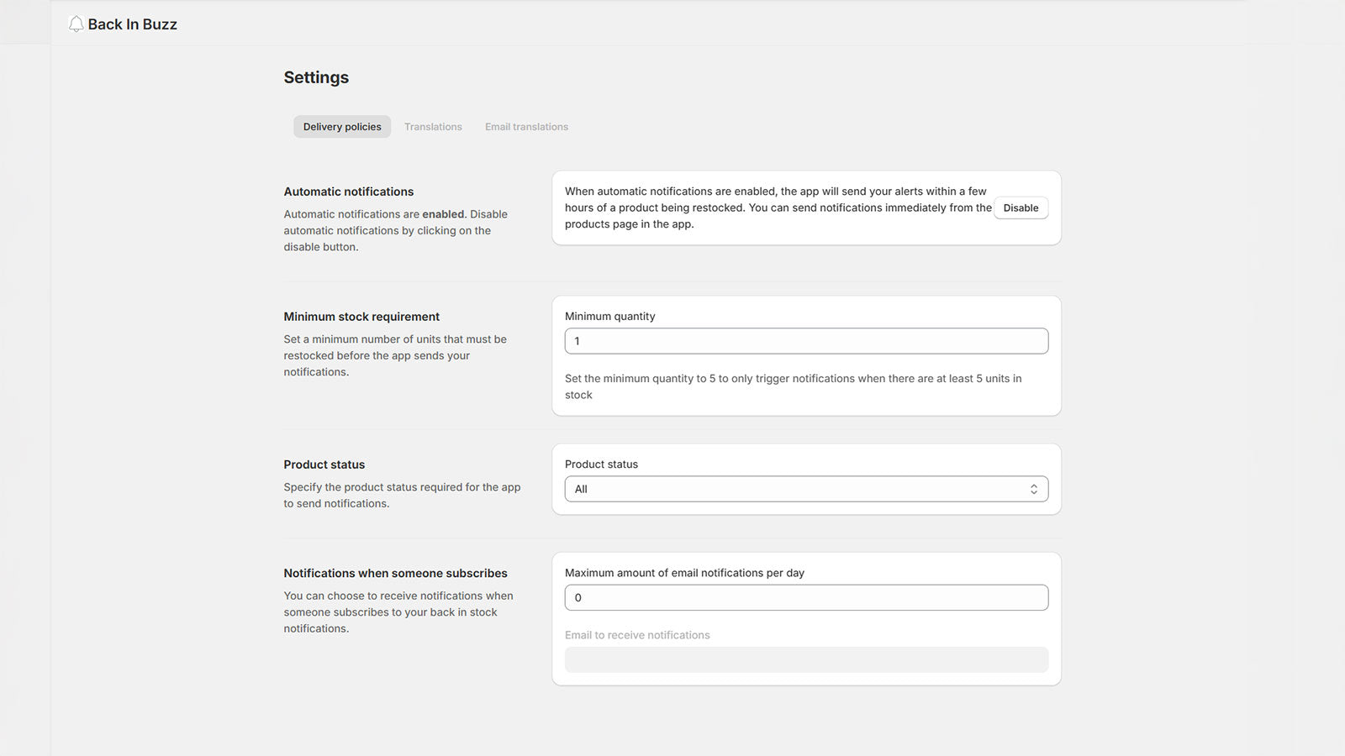Click the greyed-out Email to receive notifications field
This screenshot has height=756, width=1345.
pyautogui.click(x=806, y=659)
